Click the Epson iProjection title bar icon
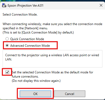Image resolution: width=105 pixels, height=100 pixels. pos(4,5)
